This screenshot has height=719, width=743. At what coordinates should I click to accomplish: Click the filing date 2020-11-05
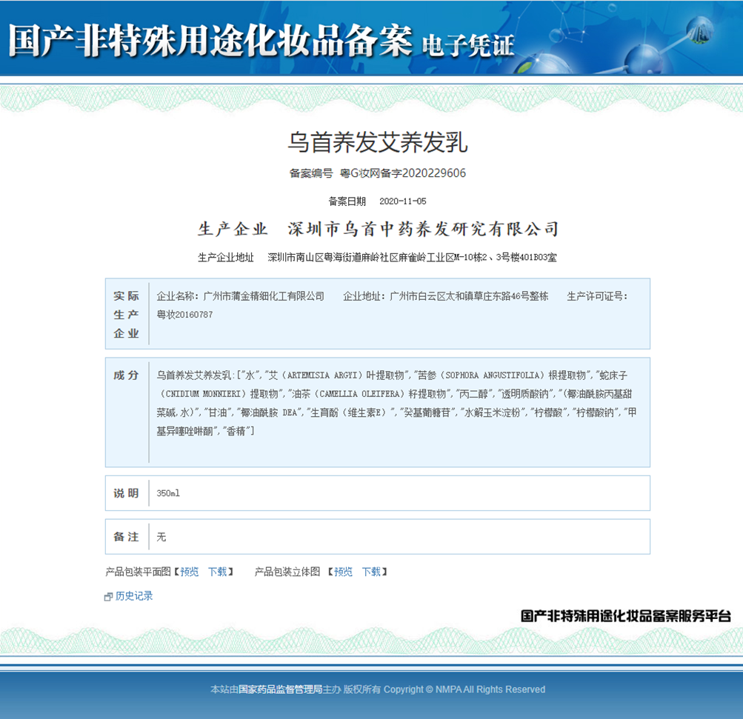(403, 201)
